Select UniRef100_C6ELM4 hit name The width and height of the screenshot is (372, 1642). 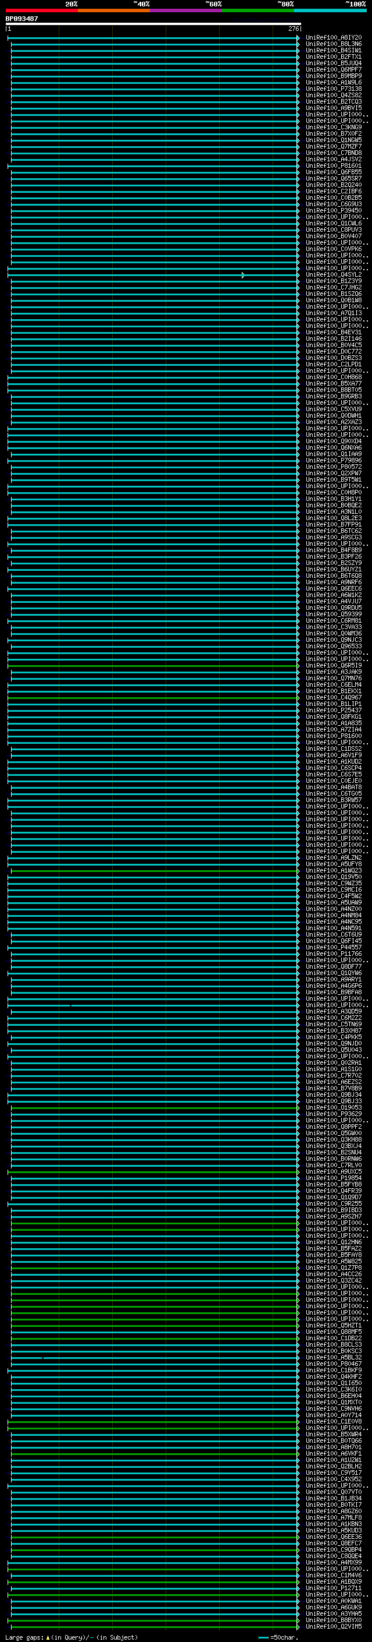[x=334, y=684]
